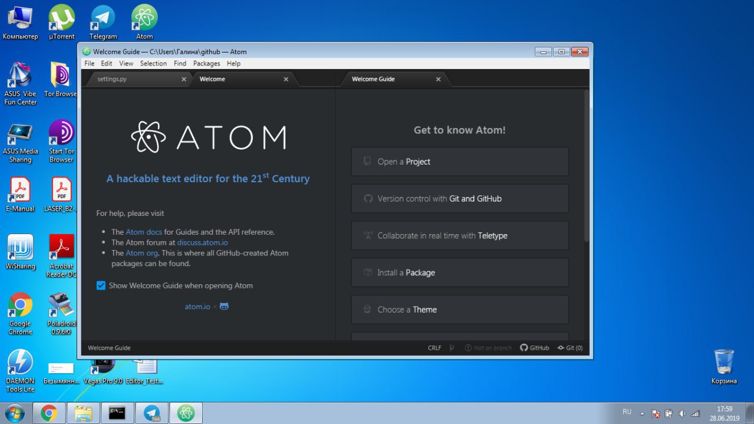Open the ASUS Vibe Fun Center shortcut

[20, 84]
